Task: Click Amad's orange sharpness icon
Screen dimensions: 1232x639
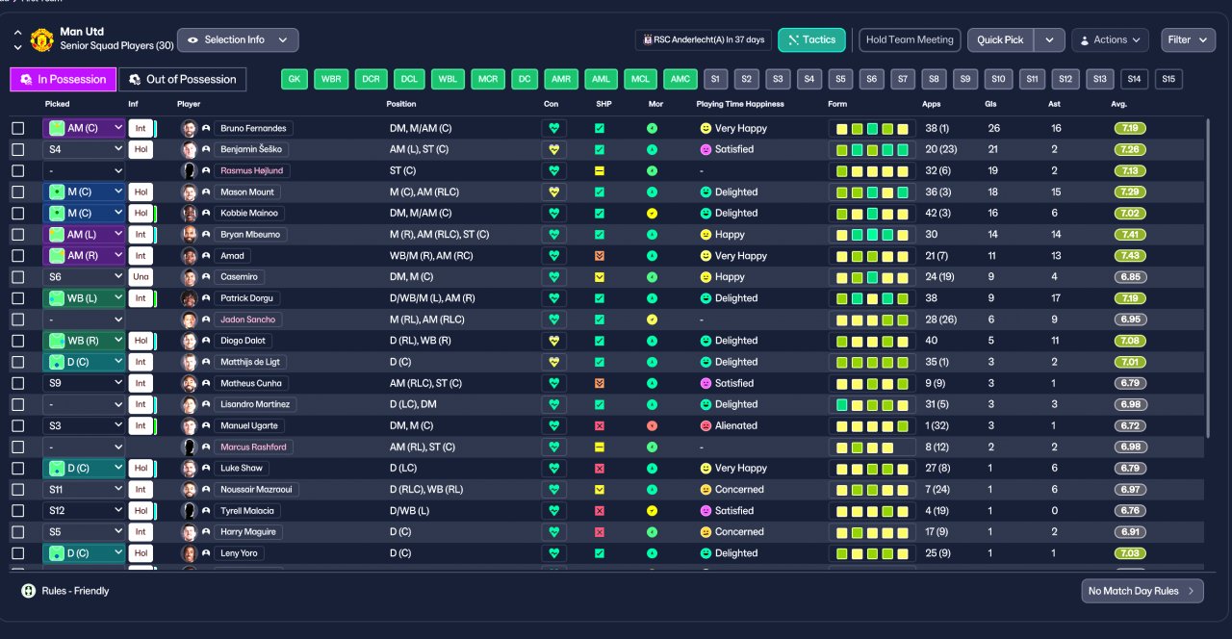Action: click(x=600, y=256)
